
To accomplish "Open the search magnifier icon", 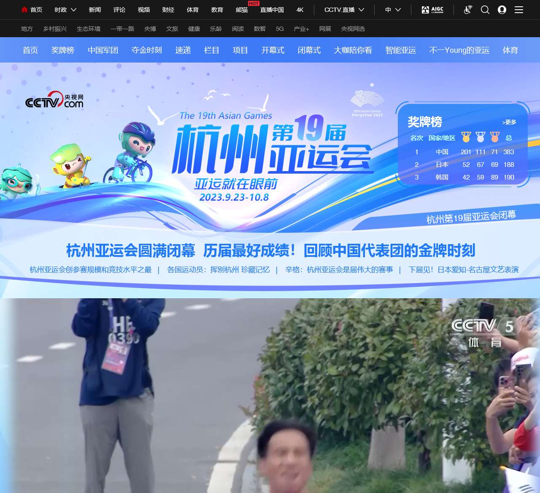I will pos(485,9).
